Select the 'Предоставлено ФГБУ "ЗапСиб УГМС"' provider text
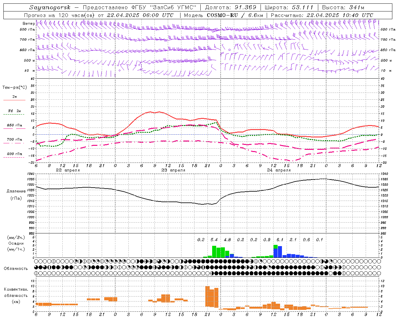The width and height of the screenshot is (397, 317). coord(140,7)
